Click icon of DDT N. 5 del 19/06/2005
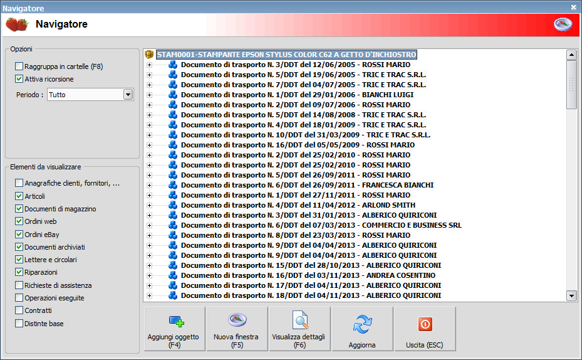The width and height of the screenshot is (582, 360). tap(173, 75)
